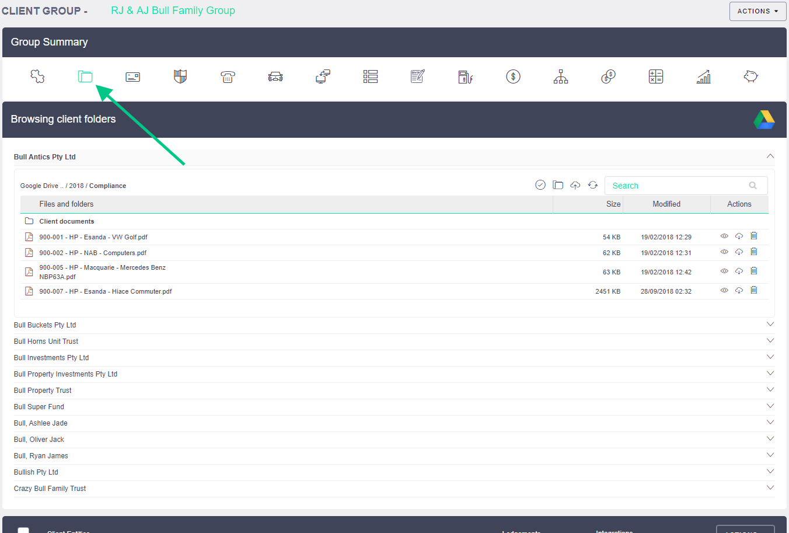Open the Client documents folder
Screen dimensions: 789x533
point(67,221)
